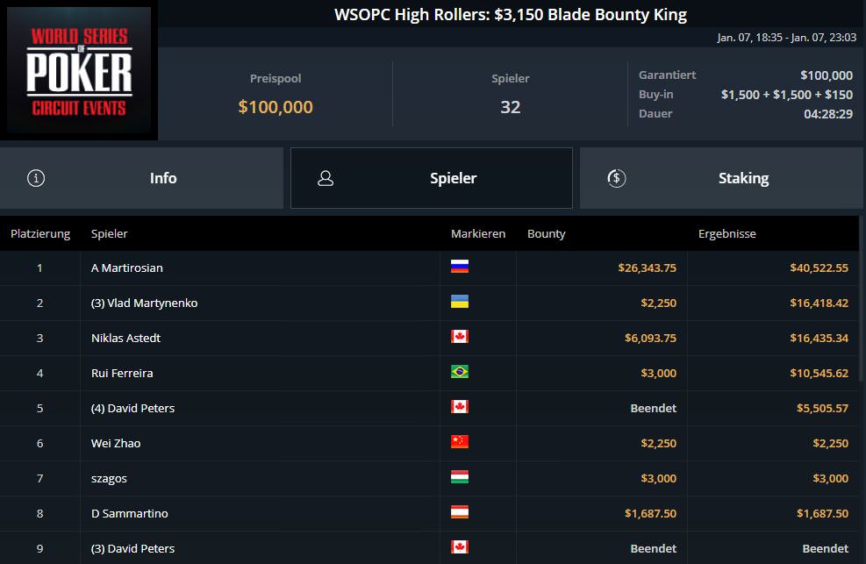This screenshot has height=564, width=866.
Task: Open player A Martirosian's entry
Action: [x=127, y=268]
